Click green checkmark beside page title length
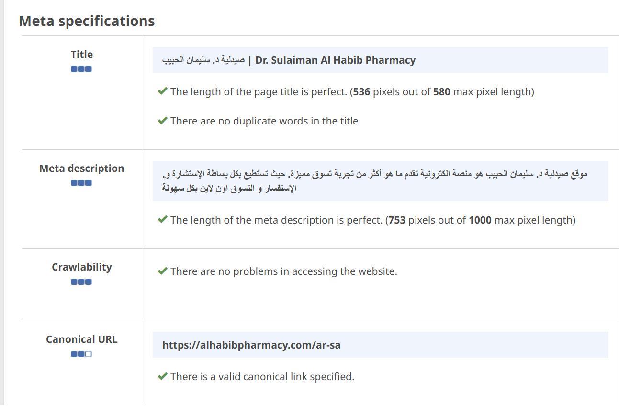 [162, 91]
